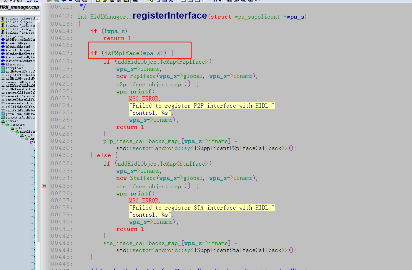Collapse the wifi tree node
Image resolution: width=412 pixels, height=270 pixels.
tap(12, 128)
